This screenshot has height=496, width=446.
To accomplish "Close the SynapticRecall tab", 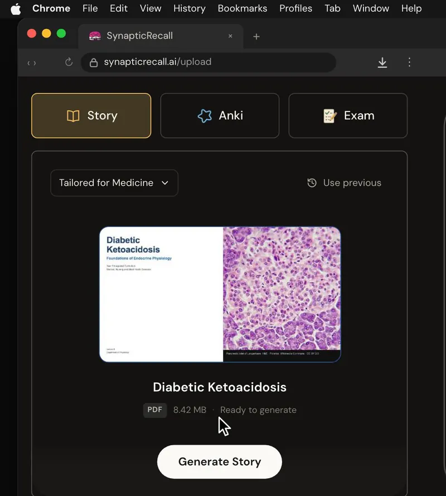I will (230, 36).
